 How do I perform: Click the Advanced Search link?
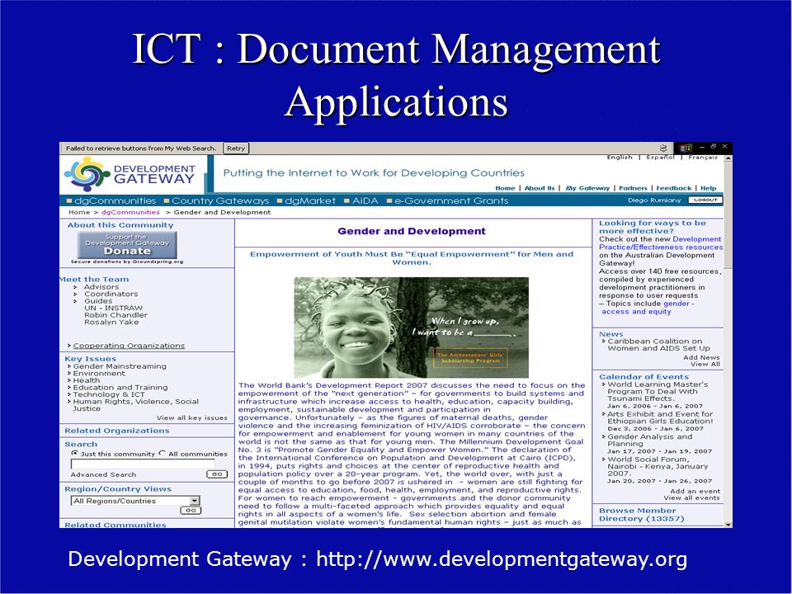pyautogui.click(x=104, y=475)
